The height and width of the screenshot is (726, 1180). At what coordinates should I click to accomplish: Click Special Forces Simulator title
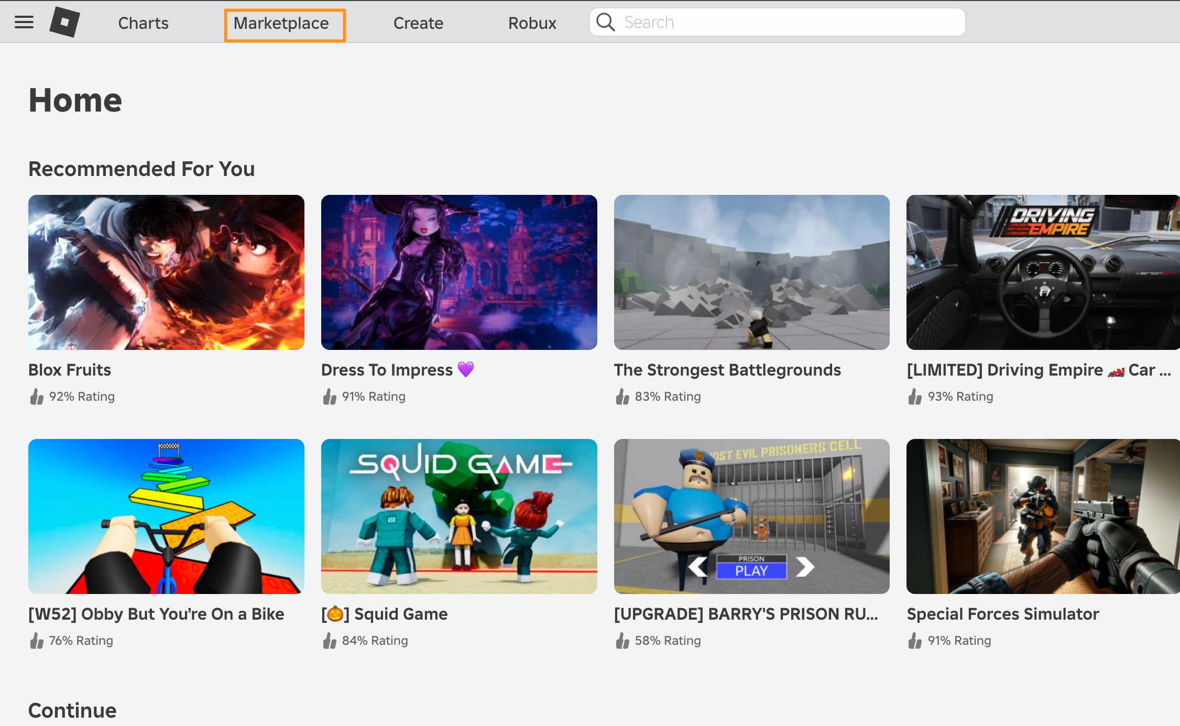[x=1003, y=614]
